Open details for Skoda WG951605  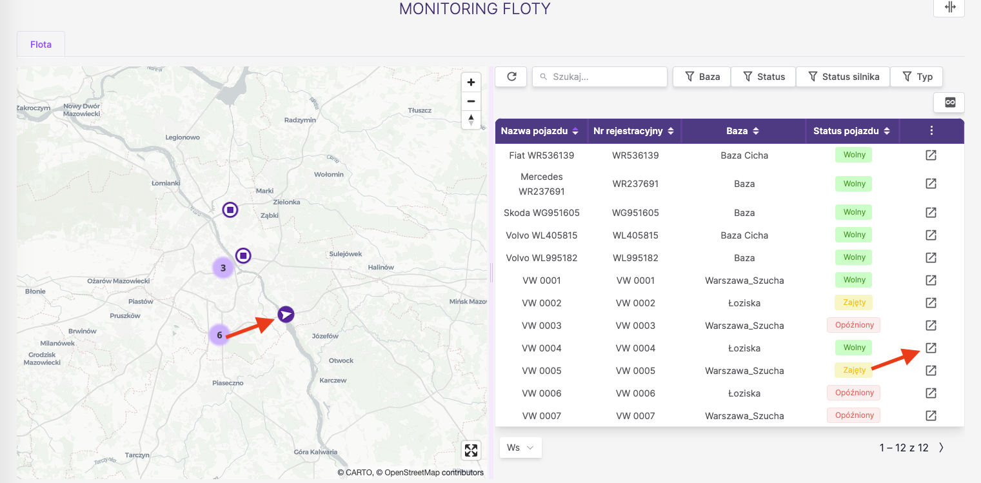click(931, 213)
